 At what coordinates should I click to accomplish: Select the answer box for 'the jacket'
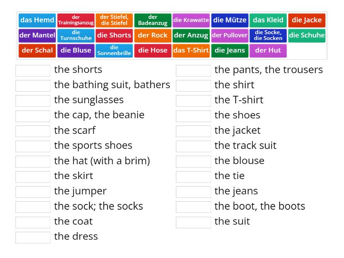193,131
